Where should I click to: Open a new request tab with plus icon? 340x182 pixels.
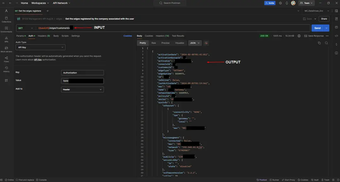(48, 11)
